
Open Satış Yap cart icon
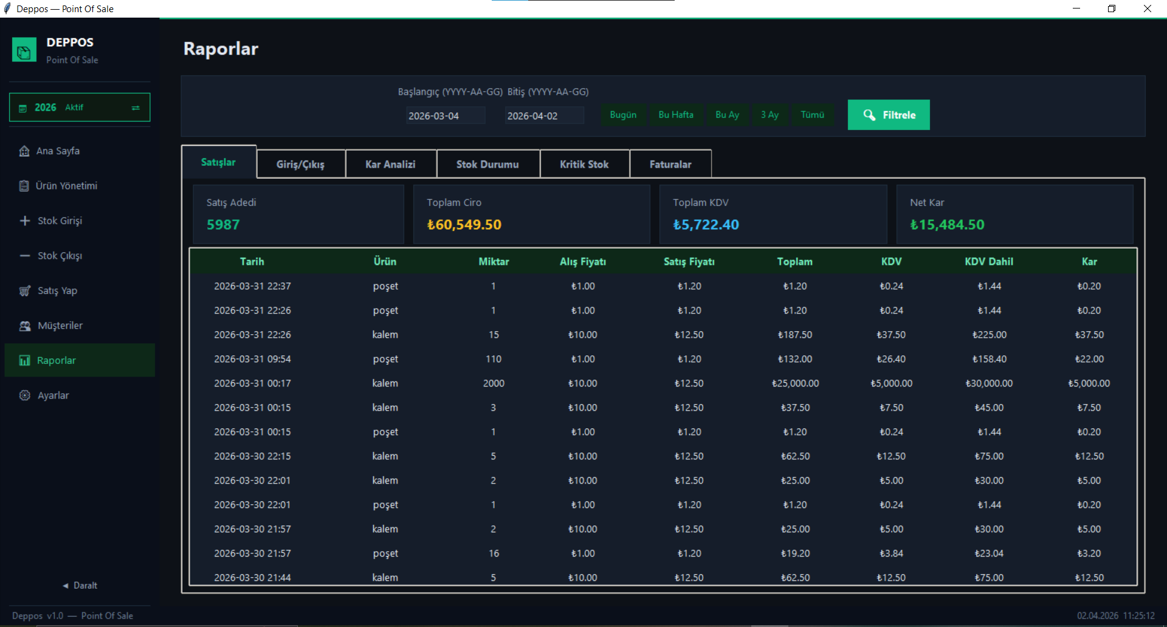(x=25, y=291)
